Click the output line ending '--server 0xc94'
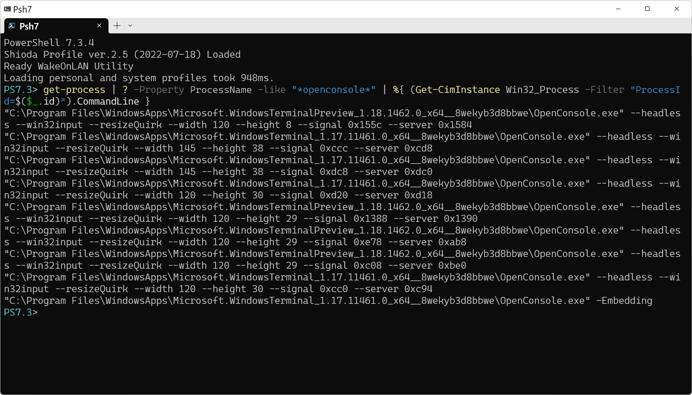 pos(218,289)
